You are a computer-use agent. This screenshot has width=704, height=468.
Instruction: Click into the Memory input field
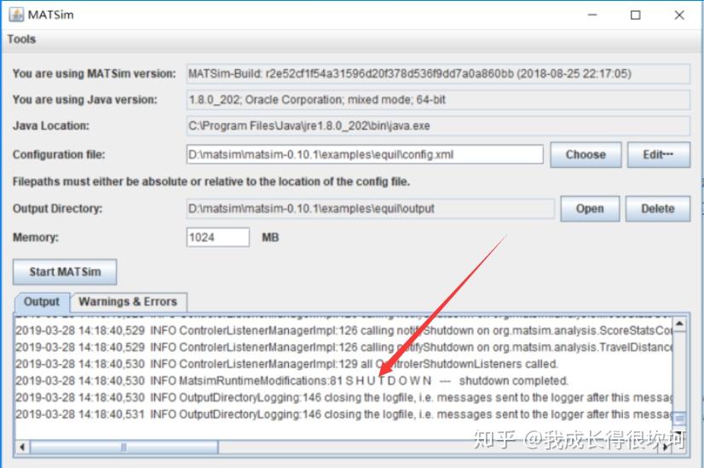click(x=217, y=237)
